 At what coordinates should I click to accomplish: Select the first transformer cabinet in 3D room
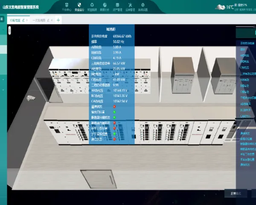pos(183,75)
